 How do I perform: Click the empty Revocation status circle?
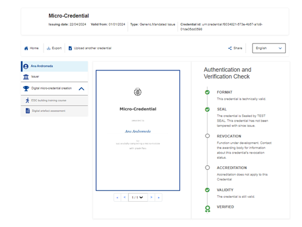[207, 136]
